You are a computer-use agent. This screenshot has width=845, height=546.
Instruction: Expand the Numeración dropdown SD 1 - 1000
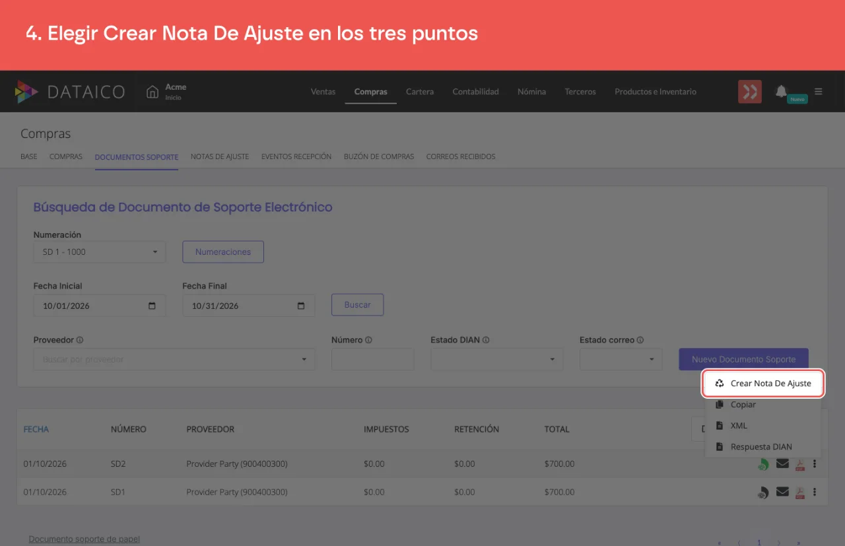pos(100,252)
